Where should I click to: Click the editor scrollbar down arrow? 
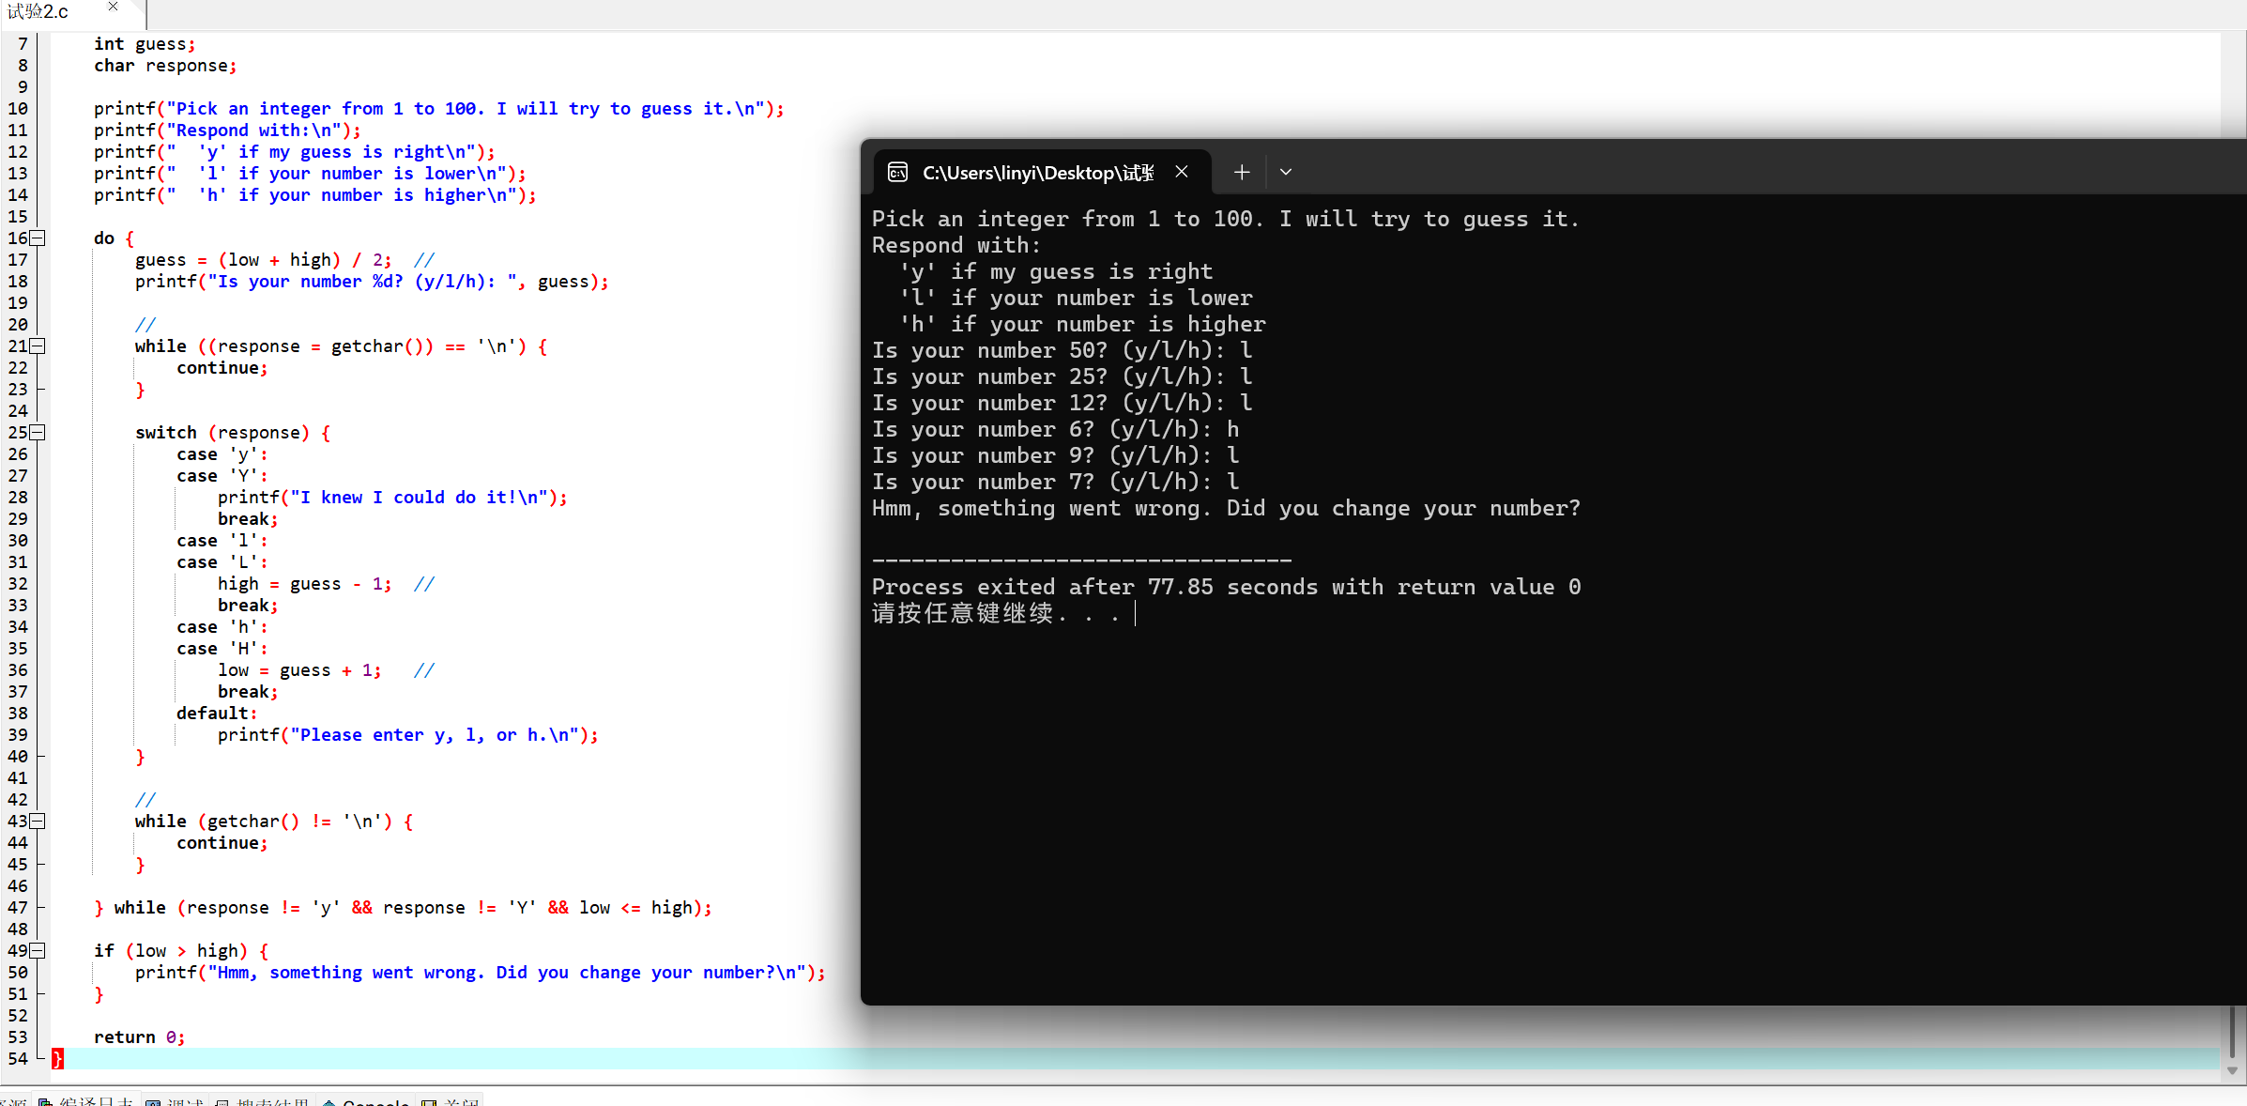pyautogui.click(x=2232, y=1071)
